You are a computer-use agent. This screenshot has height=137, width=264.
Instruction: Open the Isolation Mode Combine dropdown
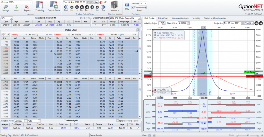click(x=26, y=121)
